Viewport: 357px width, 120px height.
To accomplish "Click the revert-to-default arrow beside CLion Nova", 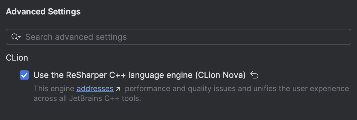I will [x=254, y=75].
